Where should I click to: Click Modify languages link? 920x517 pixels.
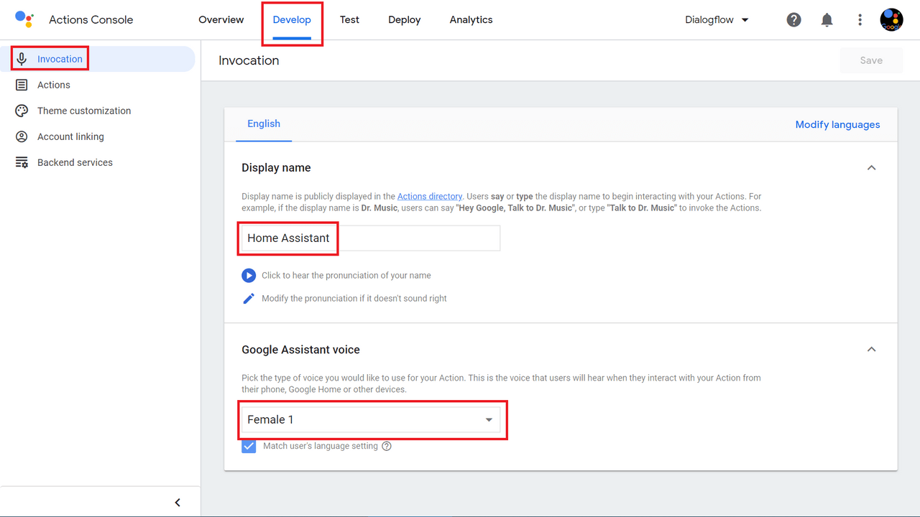click(x=837, y=124)
